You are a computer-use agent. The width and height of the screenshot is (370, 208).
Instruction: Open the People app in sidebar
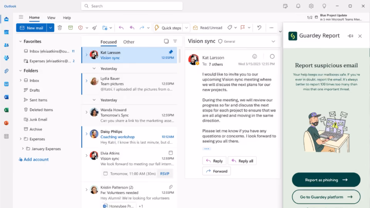click(x=7, y=45)
